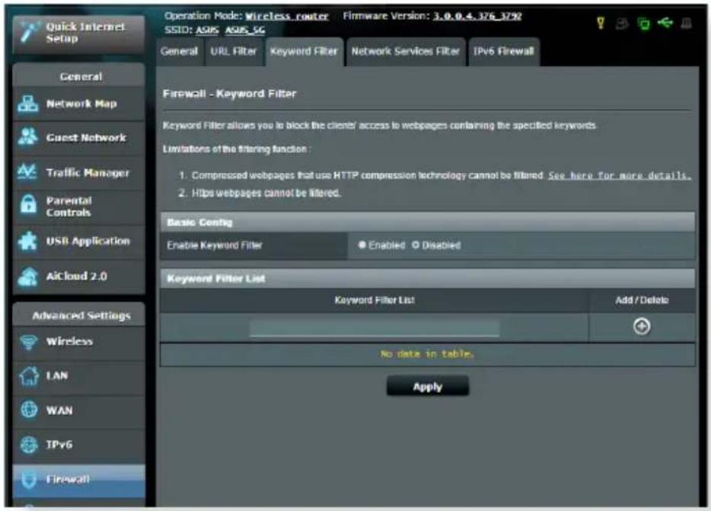Click the green network clients status icon
The image size is (711, 511).
643,23
